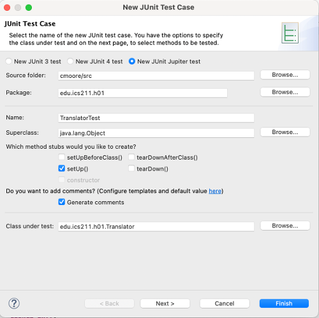Click the Source folder field containing cmoore/src
319x318 pixels.
[x=156, y=76]
